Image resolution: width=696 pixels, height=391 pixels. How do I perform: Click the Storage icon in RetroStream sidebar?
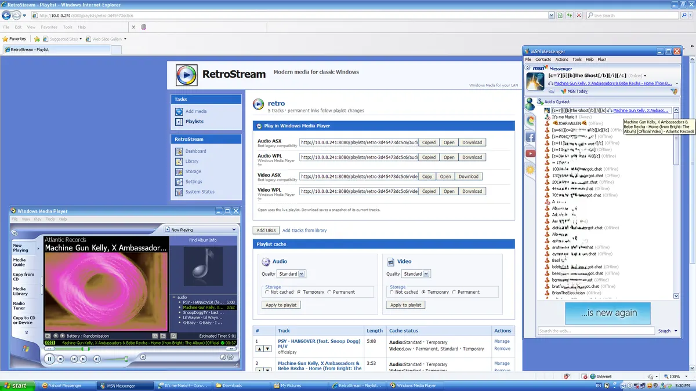tap(179, 171)
